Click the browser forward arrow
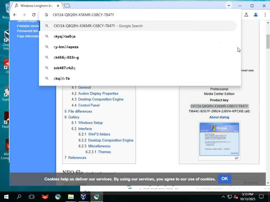Image resolution: width=270 pixels, height=202 pixels. tap(24, 15)
